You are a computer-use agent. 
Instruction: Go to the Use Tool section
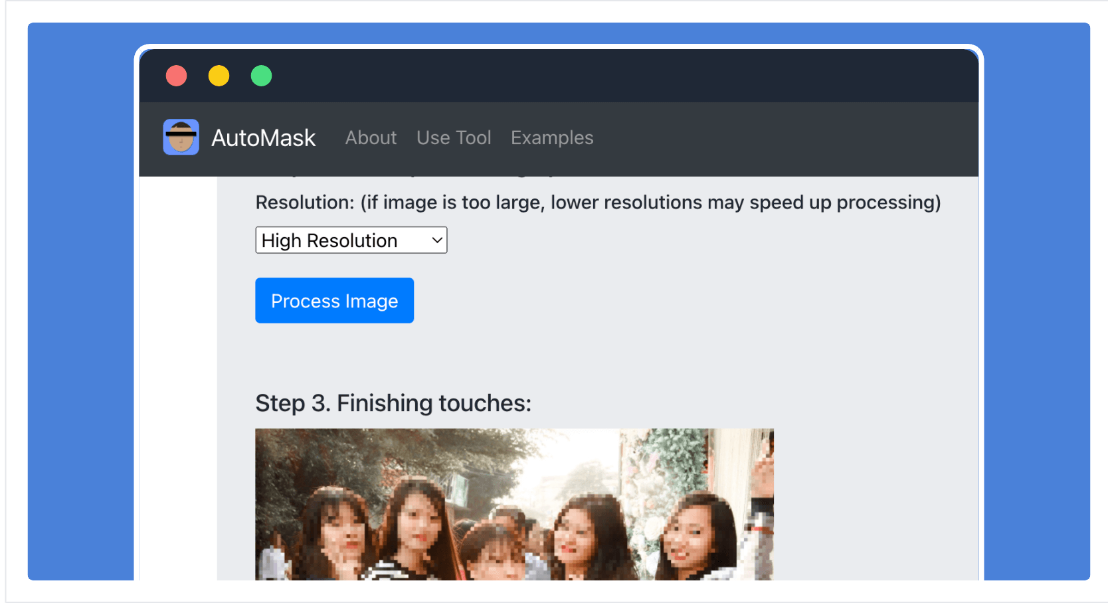coord(454,137)
